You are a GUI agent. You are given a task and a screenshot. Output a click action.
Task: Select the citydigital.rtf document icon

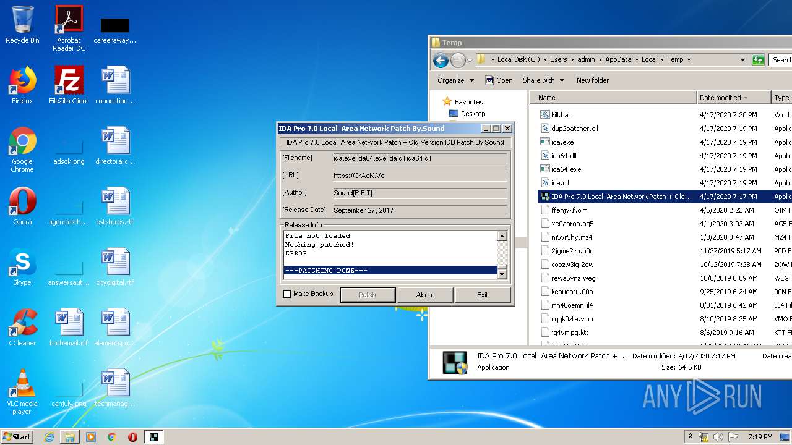[115, 266]
